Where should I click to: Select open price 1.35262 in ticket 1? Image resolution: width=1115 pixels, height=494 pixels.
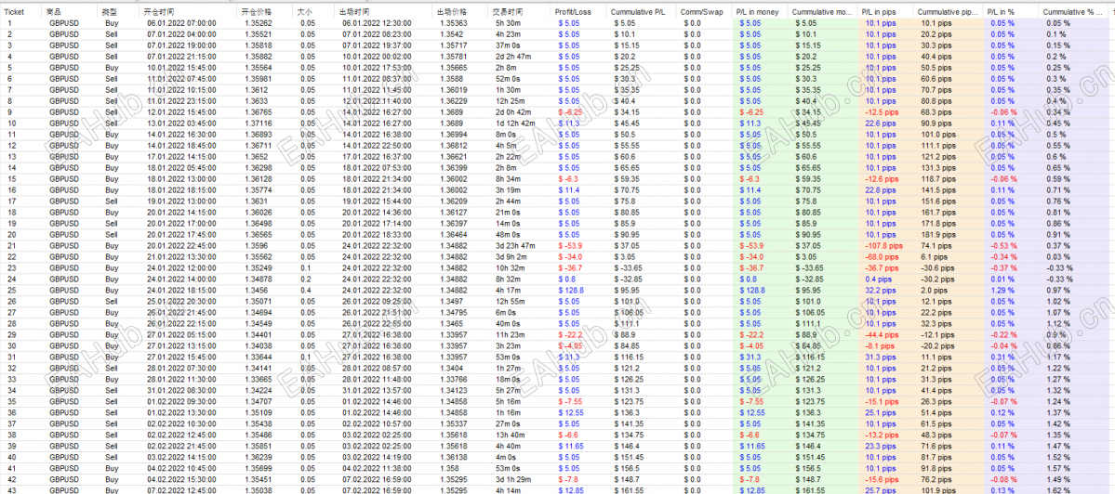(x=257, y=23)
